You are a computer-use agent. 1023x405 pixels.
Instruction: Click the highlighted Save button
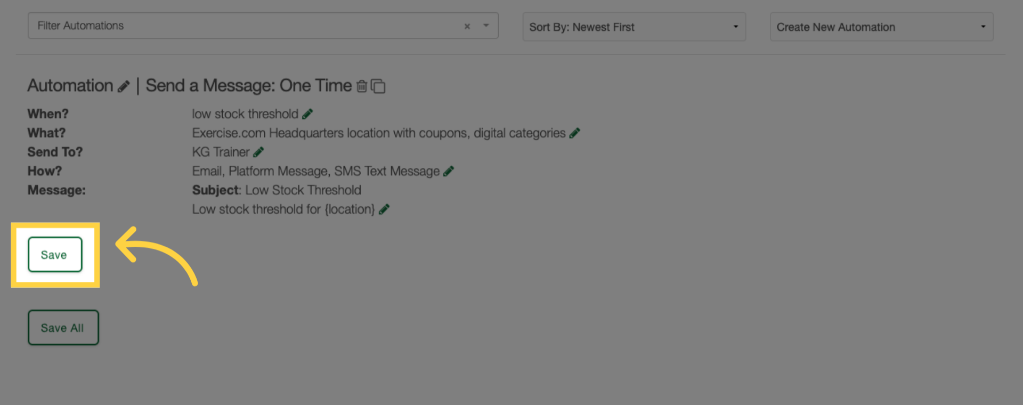click(x=55, y=255)
